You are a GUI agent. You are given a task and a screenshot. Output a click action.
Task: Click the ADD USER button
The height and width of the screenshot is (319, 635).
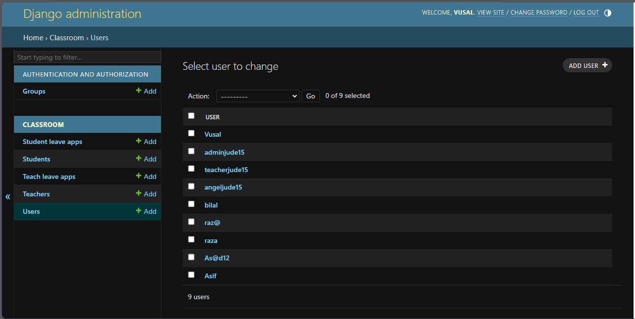point(587,65)
